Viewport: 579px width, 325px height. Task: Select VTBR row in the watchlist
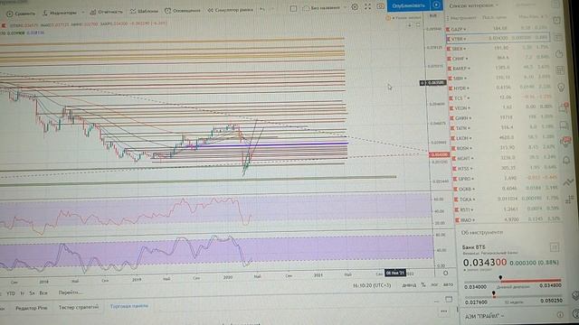498,38
